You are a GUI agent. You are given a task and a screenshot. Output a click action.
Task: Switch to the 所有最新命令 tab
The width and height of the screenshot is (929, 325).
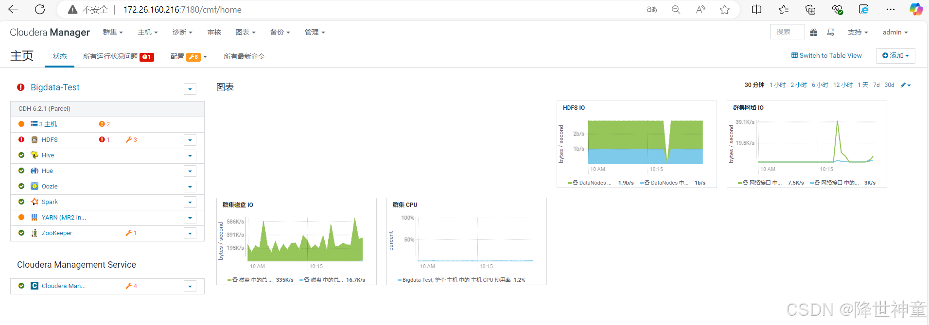[244, 56]
